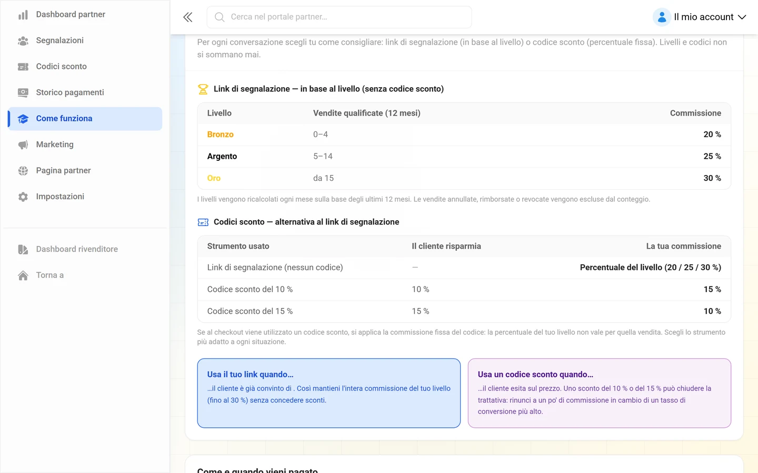The image size is (758, 473).
Task: Click Link di segnalazione (nessun codice) row label
Action: (275, 268)
